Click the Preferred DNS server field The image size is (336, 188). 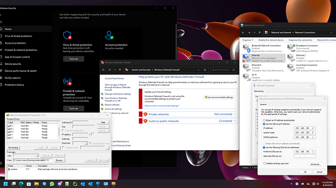304,152
